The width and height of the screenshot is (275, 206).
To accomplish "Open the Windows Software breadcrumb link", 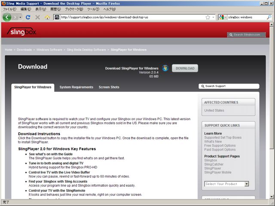I will (49, 50).
